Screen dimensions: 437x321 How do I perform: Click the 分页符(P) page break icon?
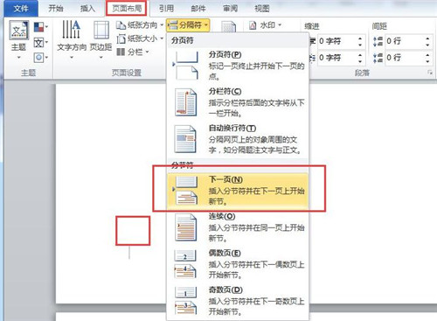pyautogui.click(x=185, y=66)
